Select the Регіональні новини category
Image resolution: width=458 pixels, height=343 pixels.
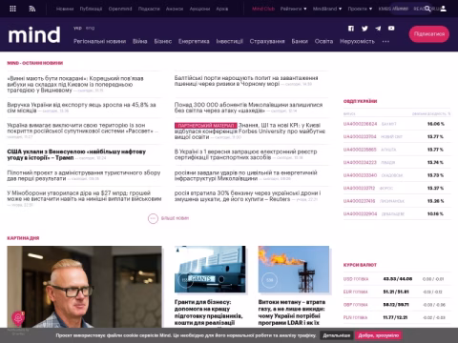pyautogui.click(x=99, y=41)
